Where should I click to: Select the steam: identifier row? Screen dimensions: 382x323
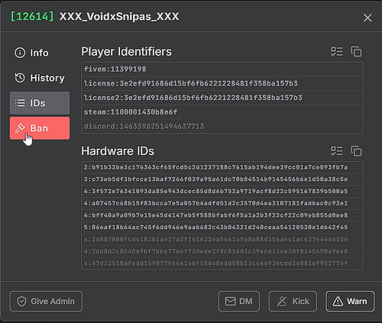click(x=222, y=112)
